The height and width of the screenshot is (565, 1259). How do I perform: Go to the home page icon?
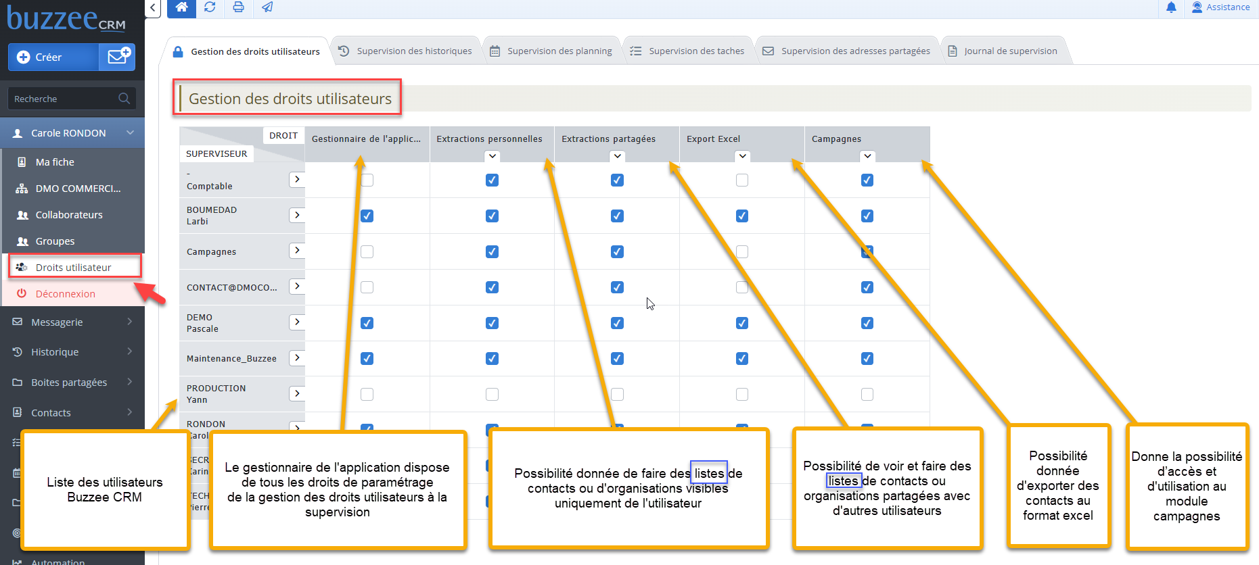click(x=181, y=7)
